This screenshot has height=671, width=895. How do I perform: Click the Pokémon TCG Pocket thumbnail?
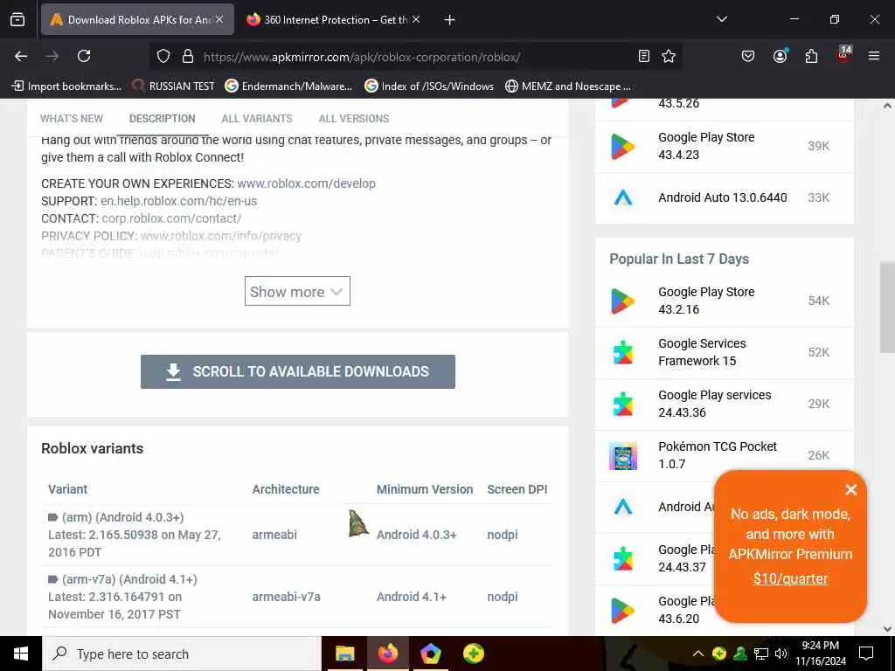(x=622, y=456)
